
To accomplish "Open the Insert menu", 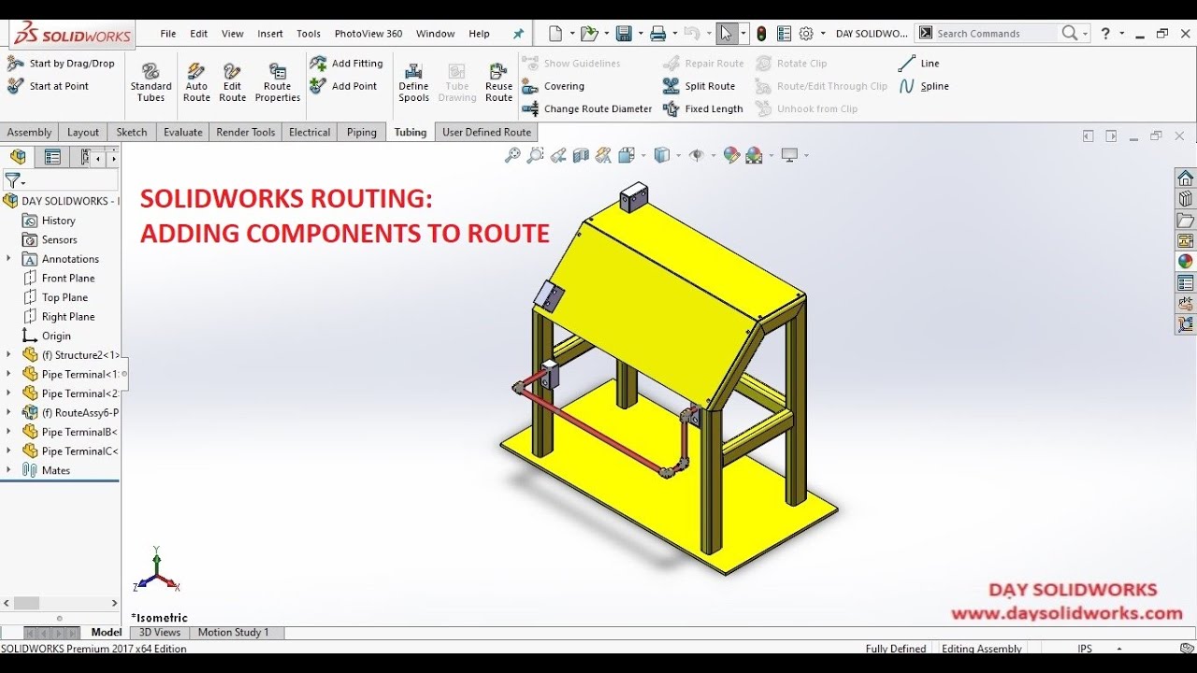I will [270, 34].
